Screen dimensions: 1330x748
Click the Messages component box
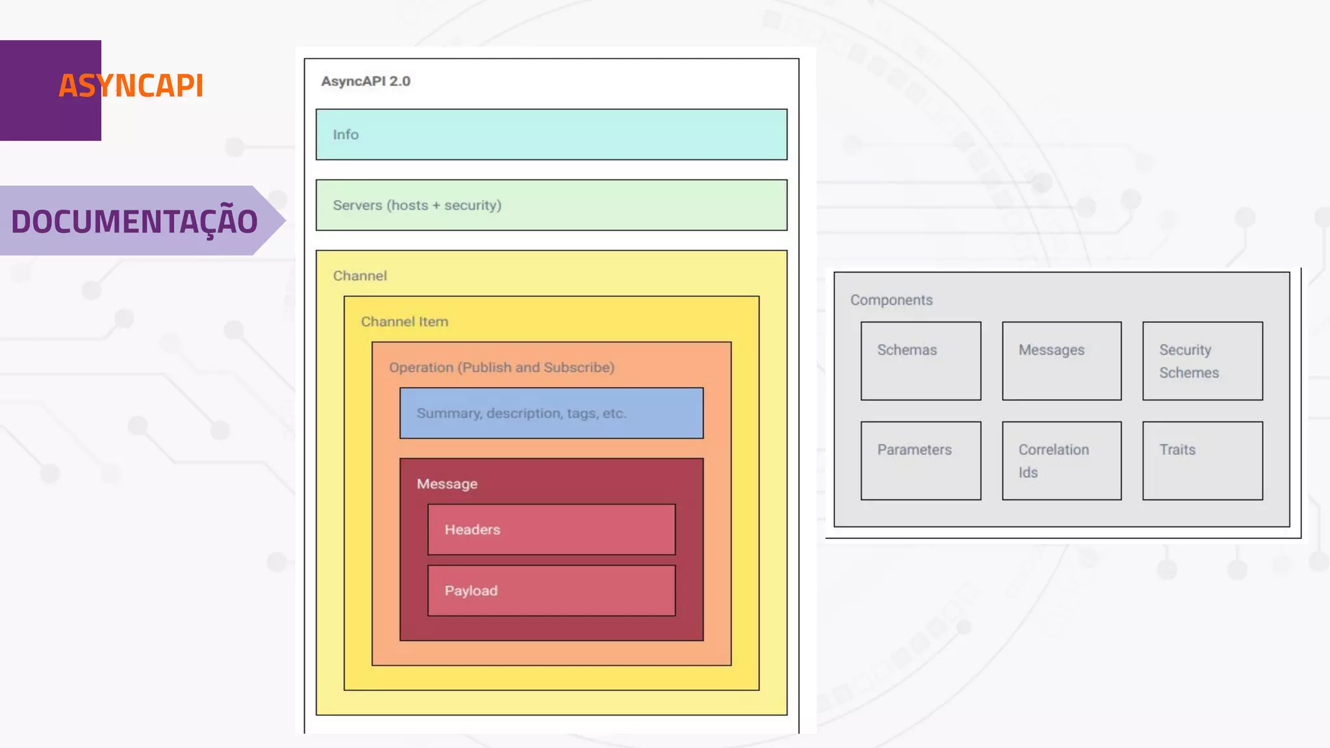click(1061, 361)
